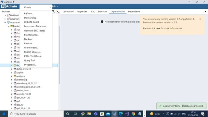Open Google Chrome from taskbar

133,114
